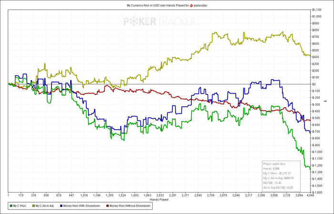The image size is (334, 214).
Task: Click 'My C All-In Adj: $408.34' in stats box
Action: coord(278,178)
